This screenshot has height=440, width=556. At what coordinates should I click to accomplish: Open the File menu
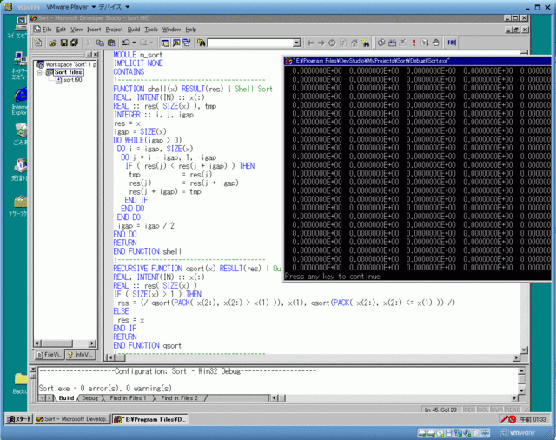pos(47,30)
